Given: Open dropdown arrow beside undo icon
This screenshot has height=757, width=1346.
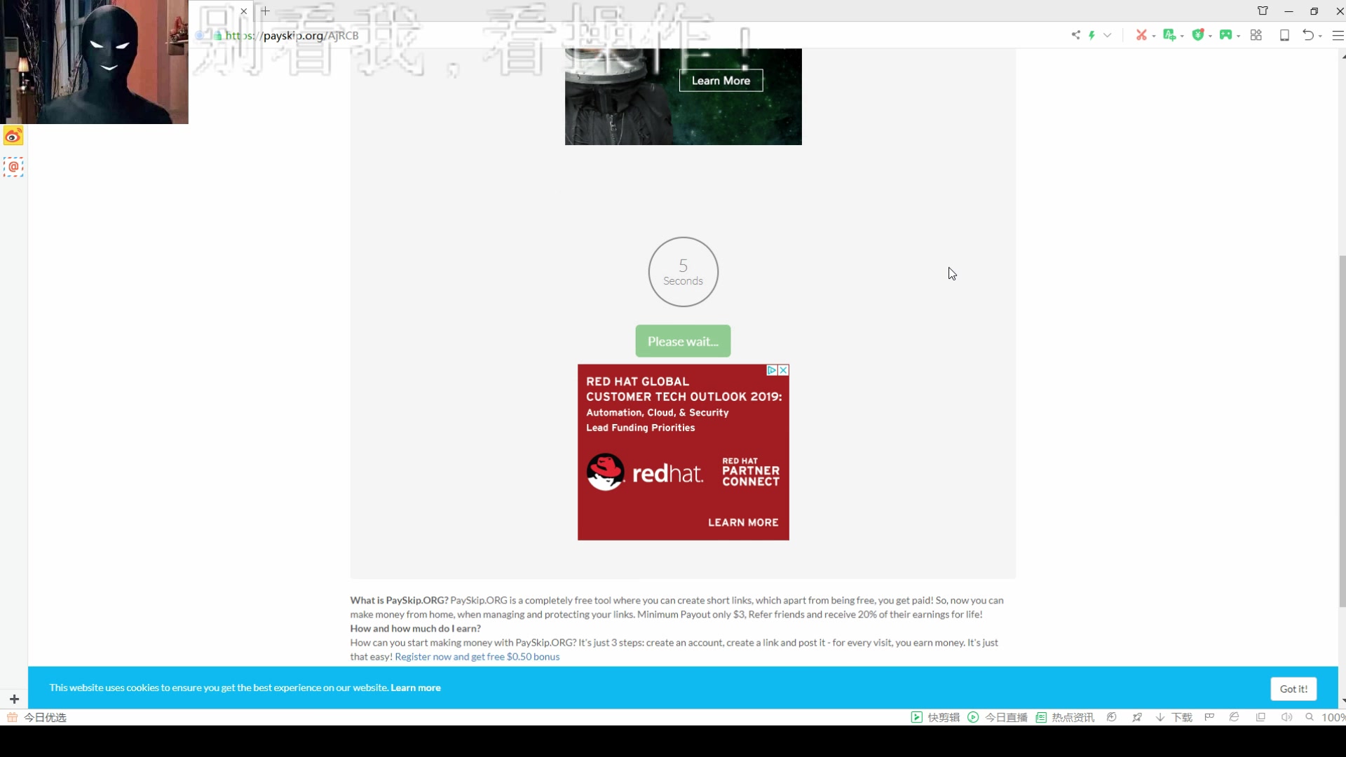Looking at the screenshot, I should click(x=1320, y=36).
